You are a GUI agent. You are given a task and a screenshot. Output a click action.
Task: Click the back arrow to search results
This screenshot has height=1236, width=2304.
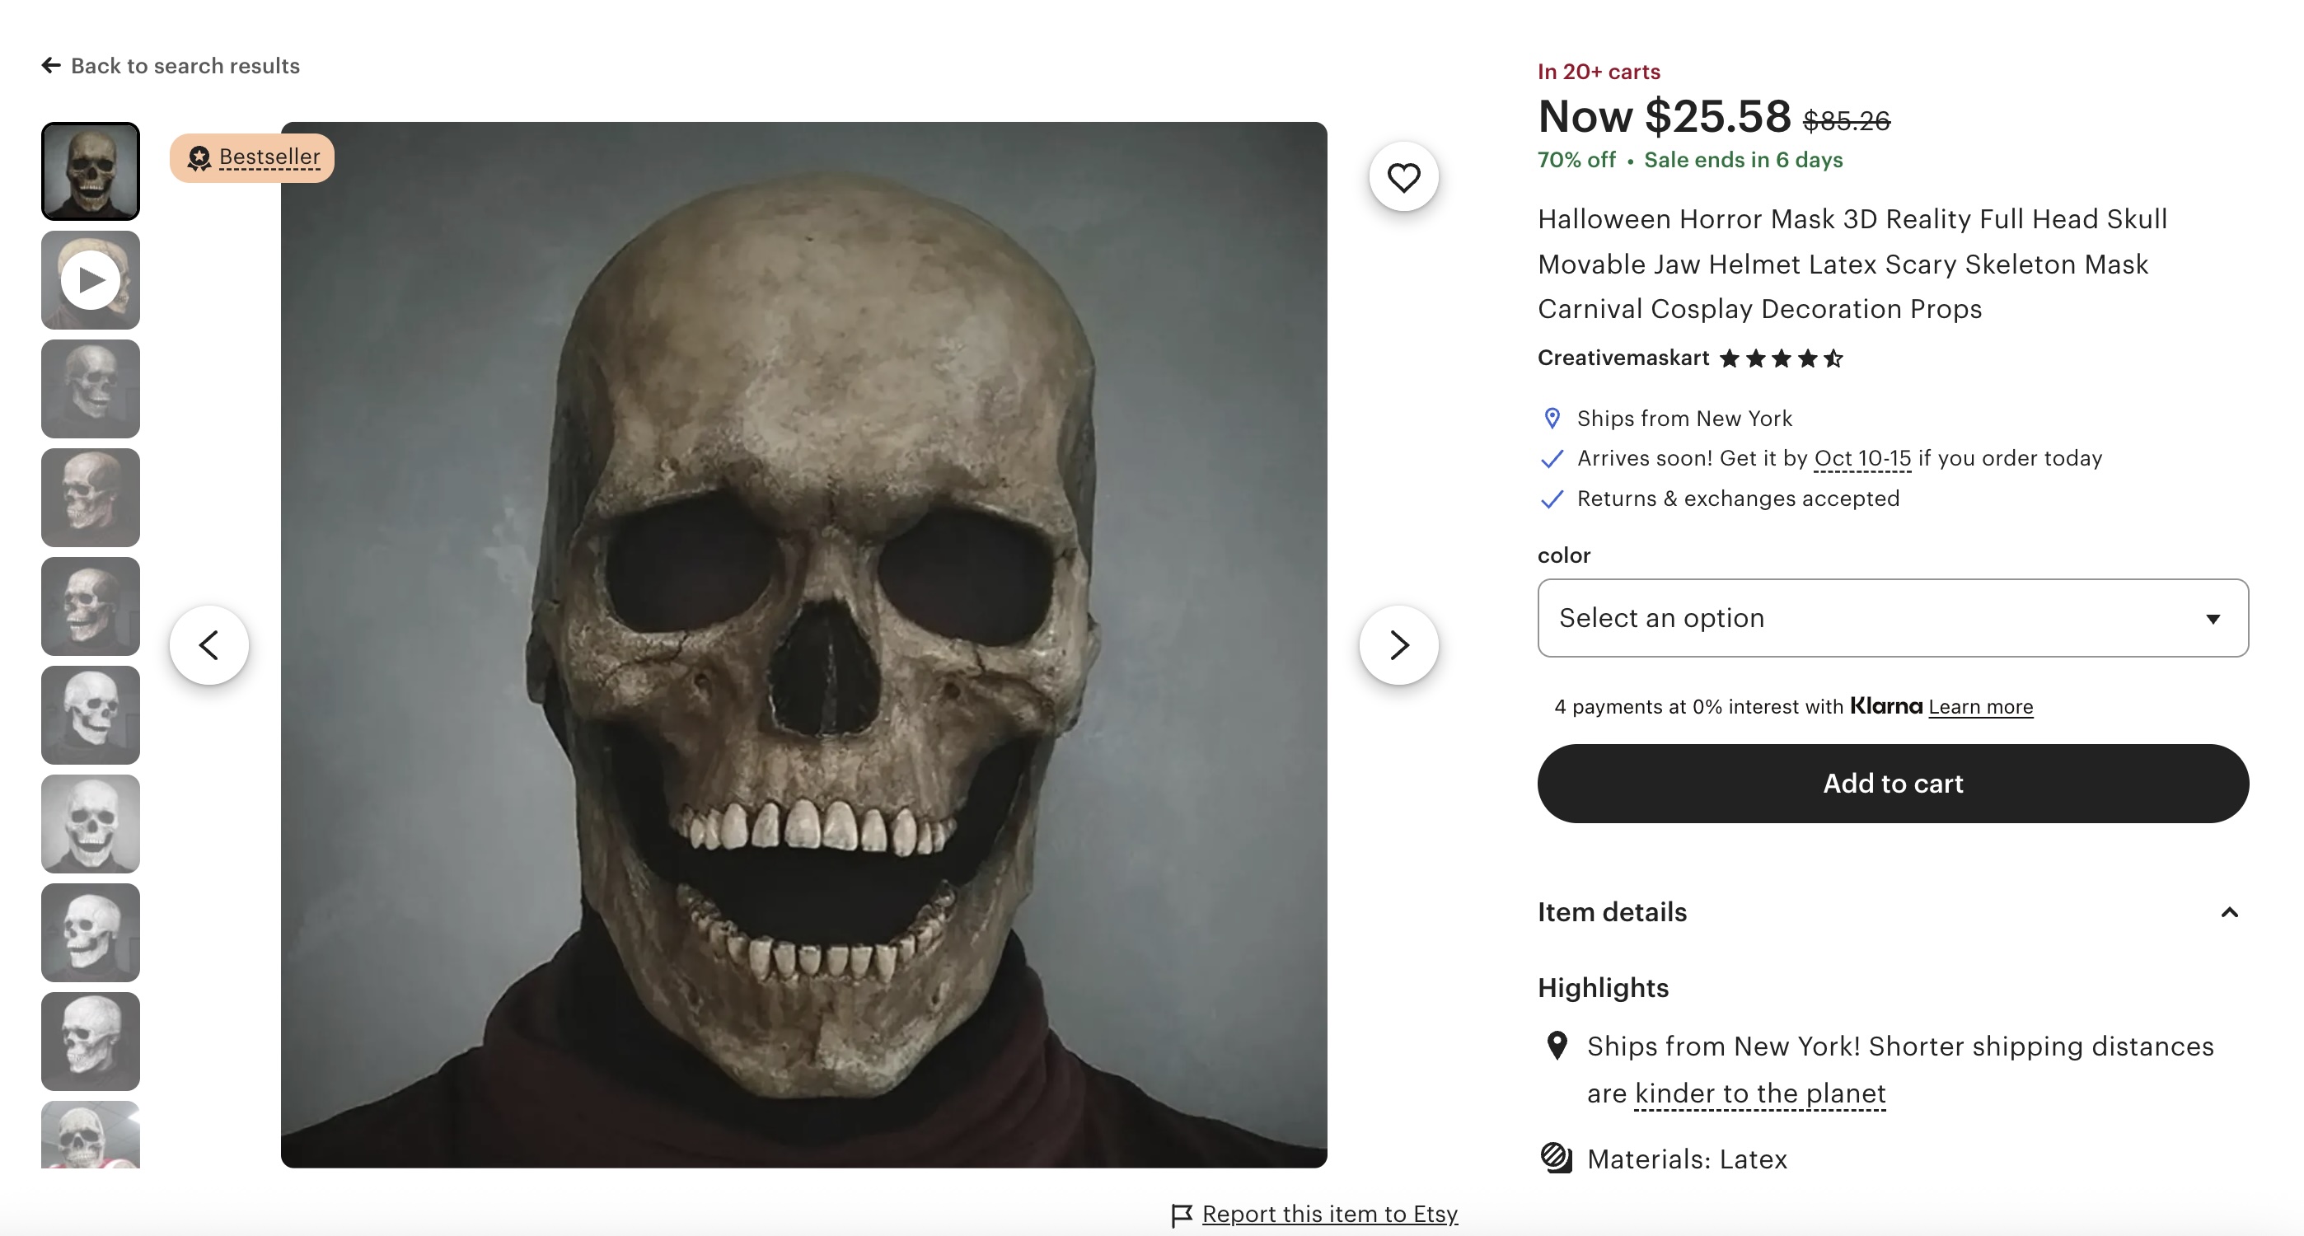(51, 65)
